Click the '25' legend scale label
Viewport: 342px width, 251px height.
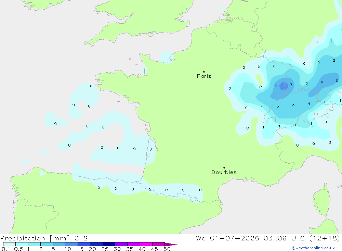click(x=105, y=249)
